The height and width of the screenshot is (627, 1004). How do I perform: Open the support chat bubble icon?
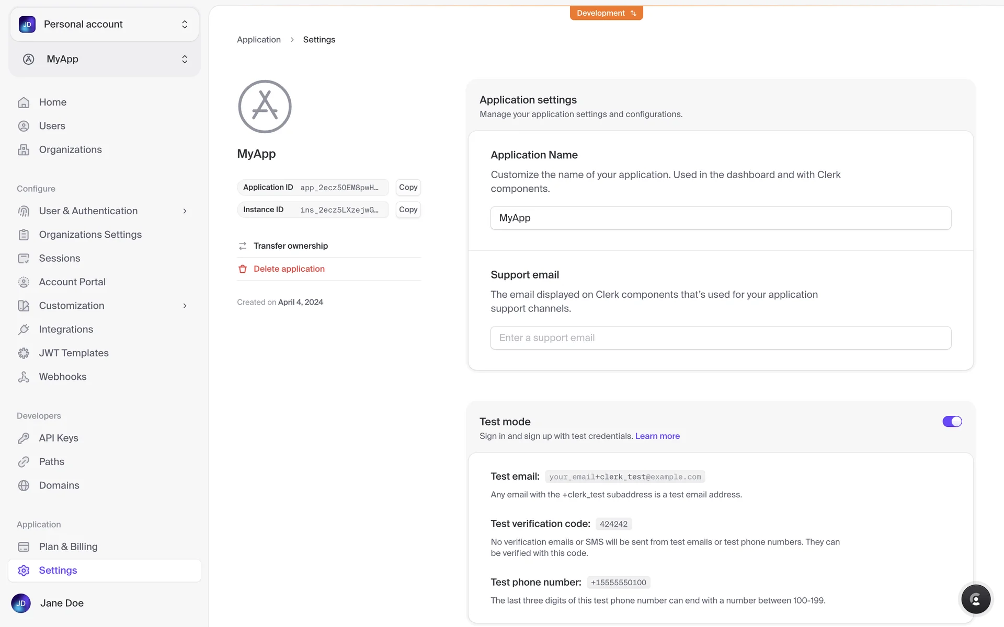click(x=975, y=599)
